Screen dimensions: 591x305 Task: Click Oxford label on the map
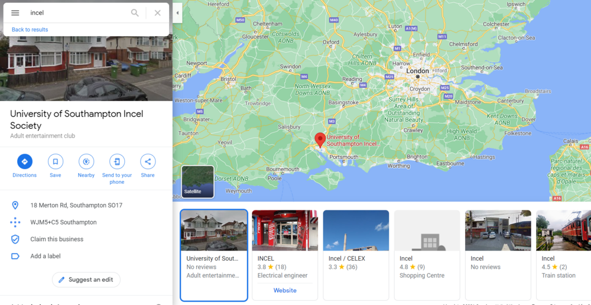coord(331,42)
